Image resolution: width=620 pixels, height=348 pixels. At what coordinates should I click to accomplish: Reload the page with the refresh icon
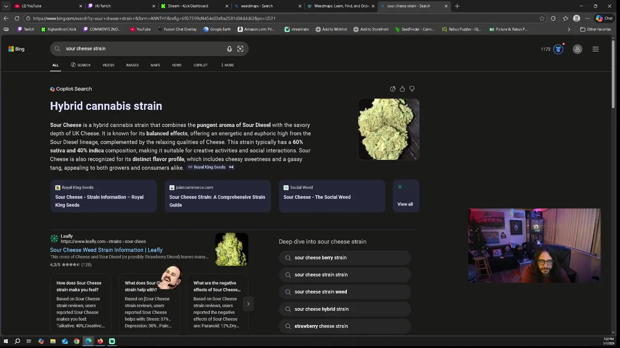(17, 18)
